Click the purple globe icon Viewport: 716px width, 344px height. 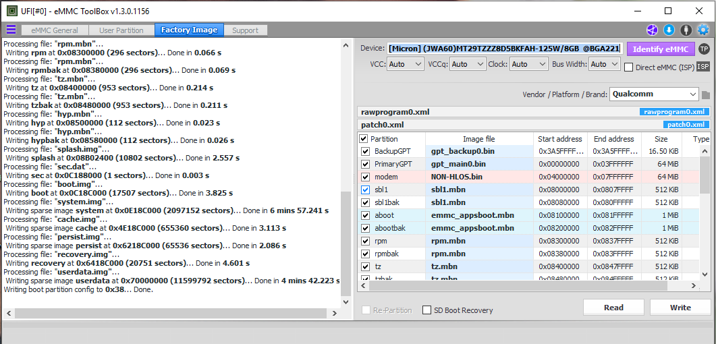click(652, 30)
